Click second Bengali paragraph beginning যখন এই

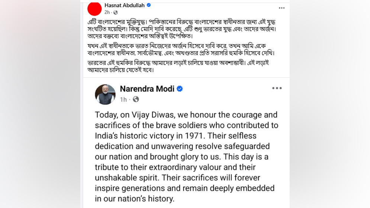(x=181, y=49)
